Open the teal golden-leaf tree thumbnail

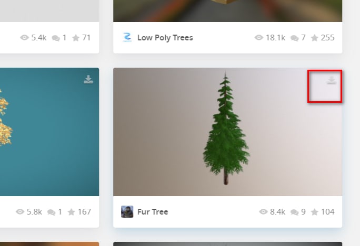pos(49,132)
